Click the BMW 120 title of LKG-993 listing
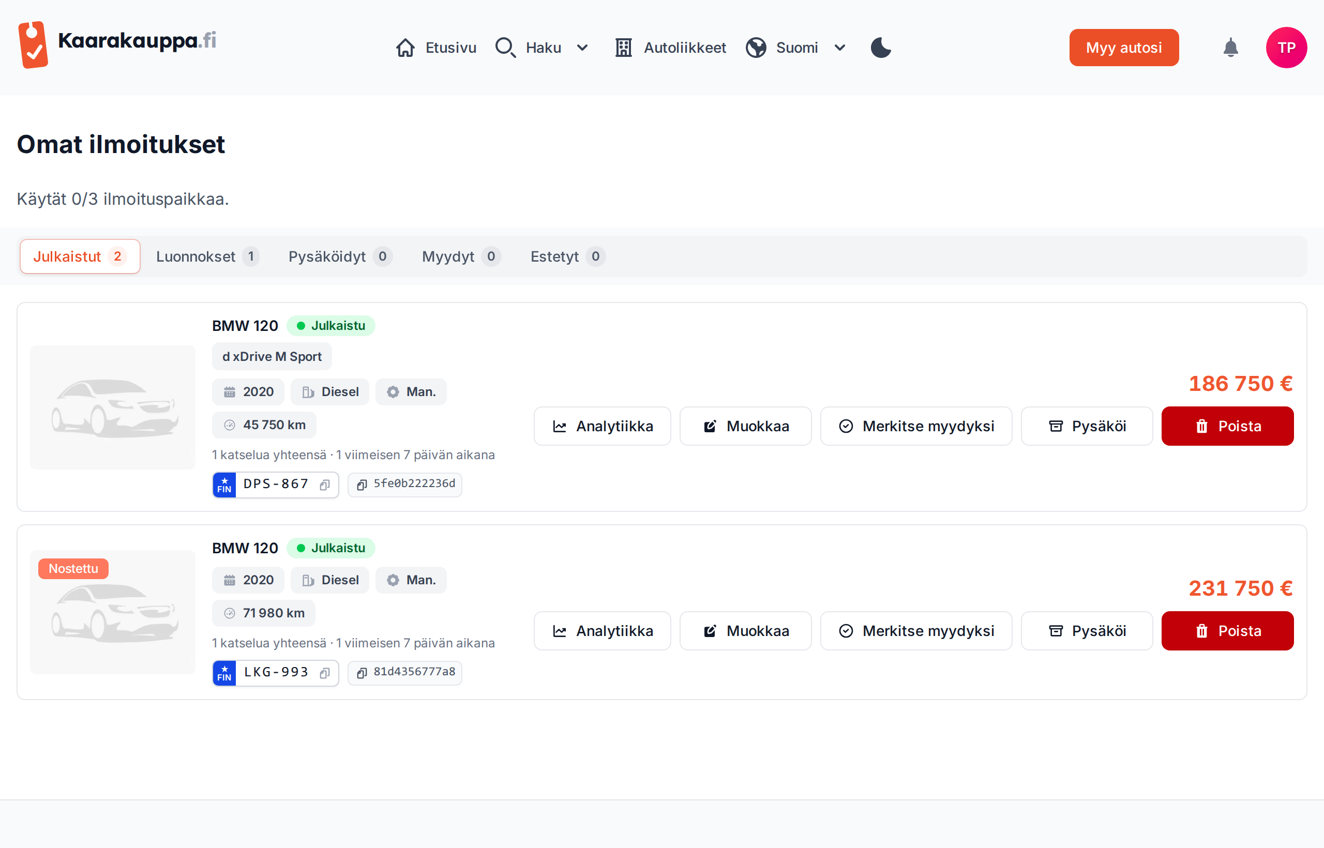 point(245,549)
